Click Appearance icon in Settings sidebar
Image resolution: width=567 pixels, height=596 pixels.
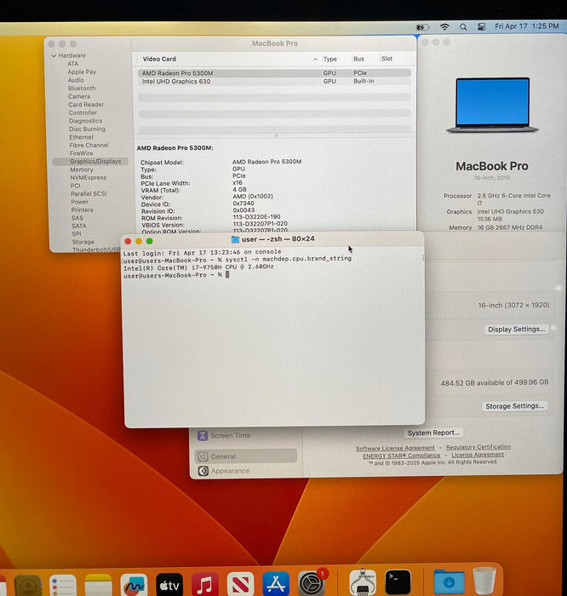(x=203, y=471)
